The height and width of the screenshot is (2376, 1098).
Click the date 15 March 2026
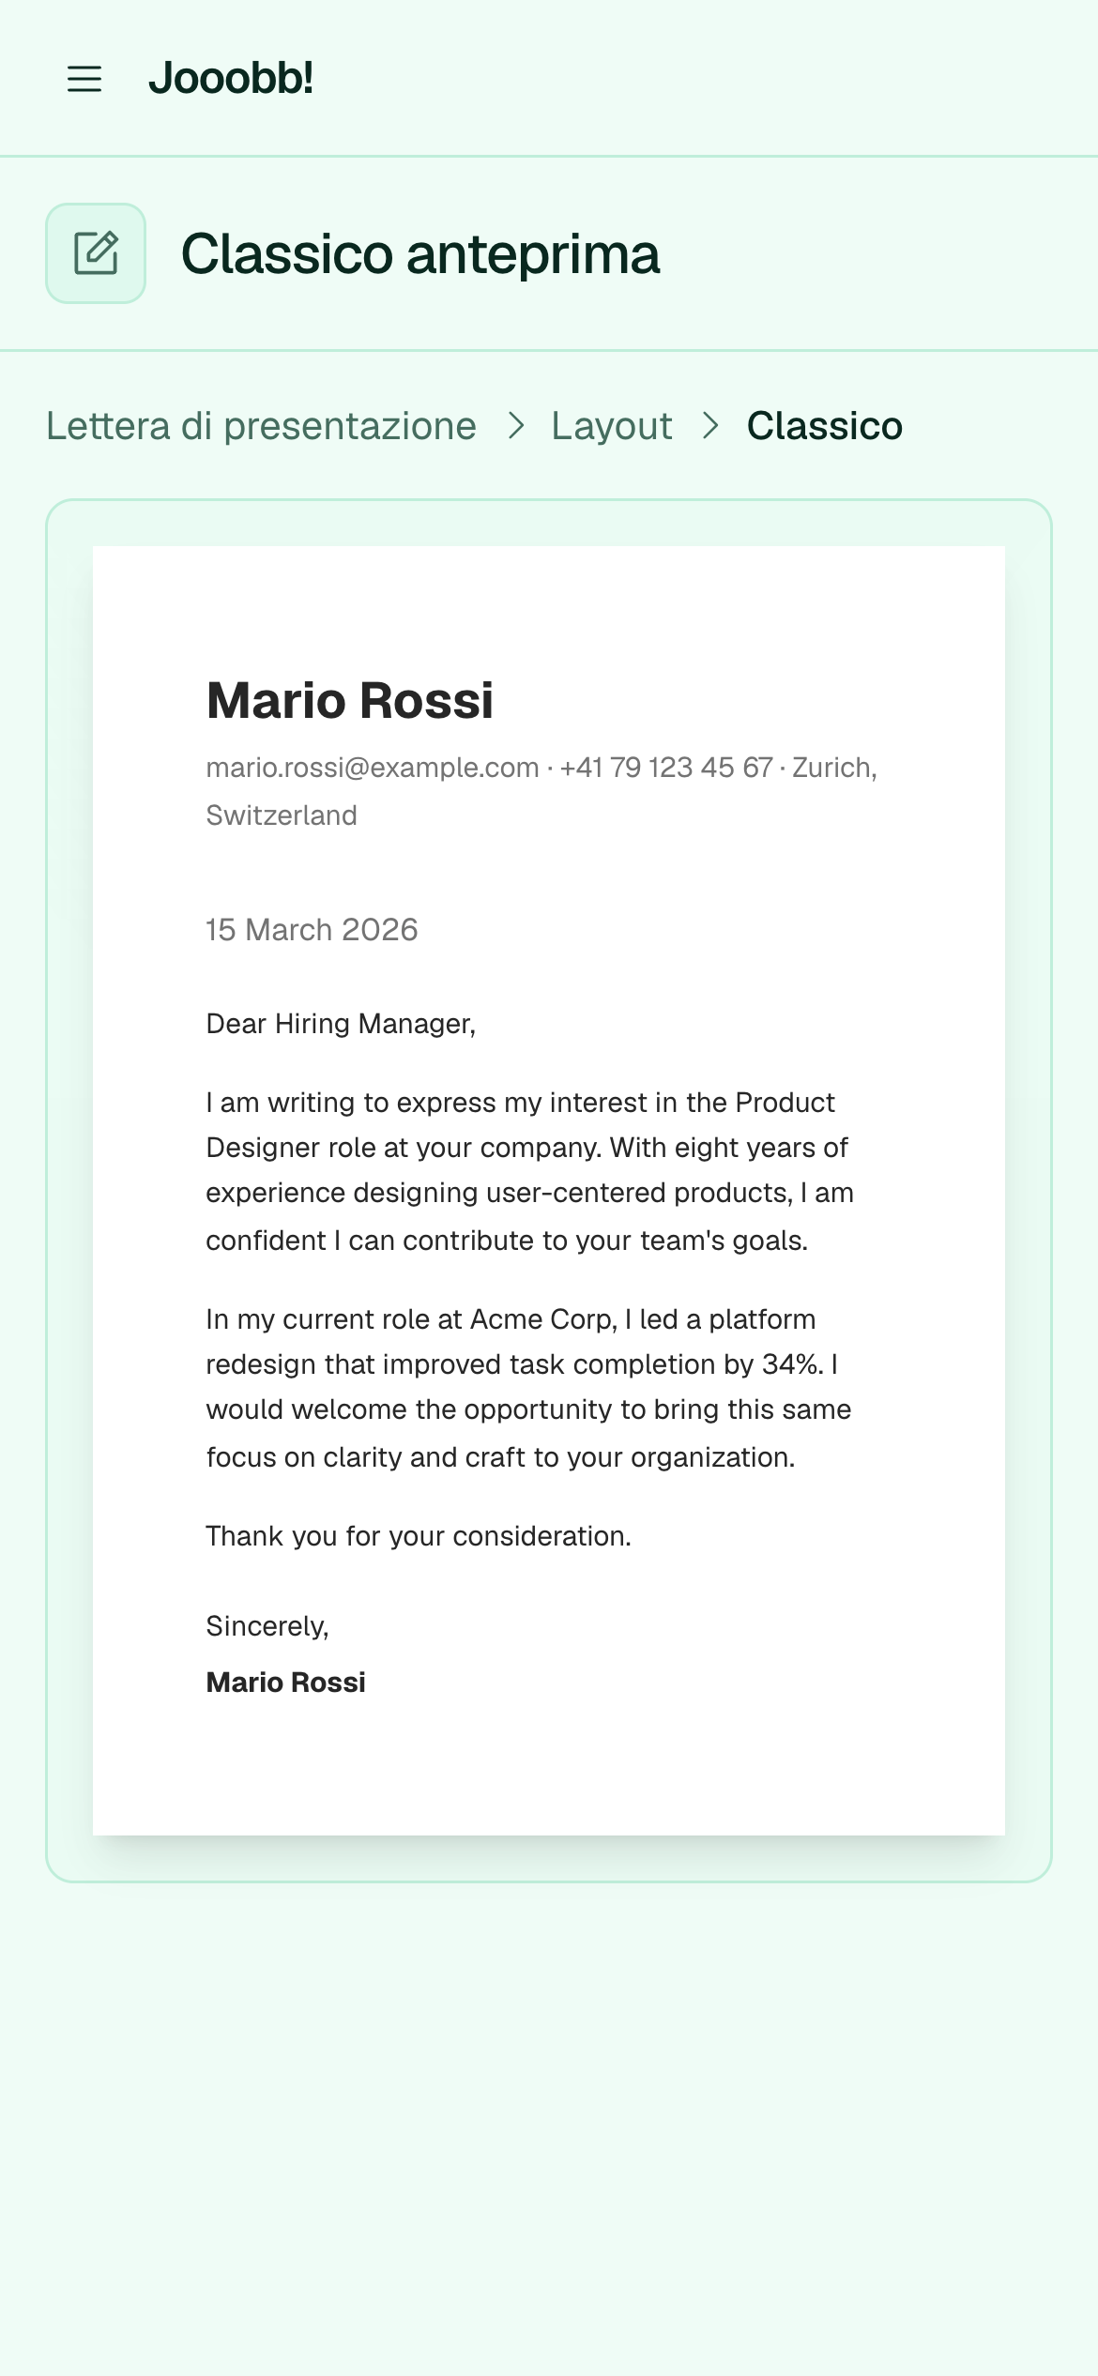313,930
